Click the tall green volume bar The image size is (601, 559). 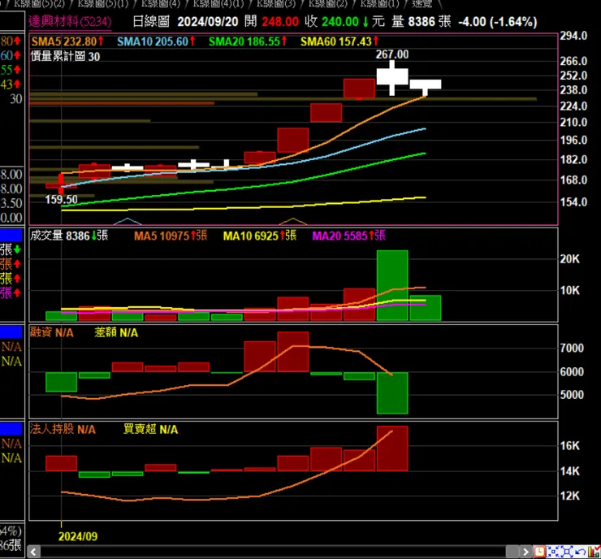point(392,285)
